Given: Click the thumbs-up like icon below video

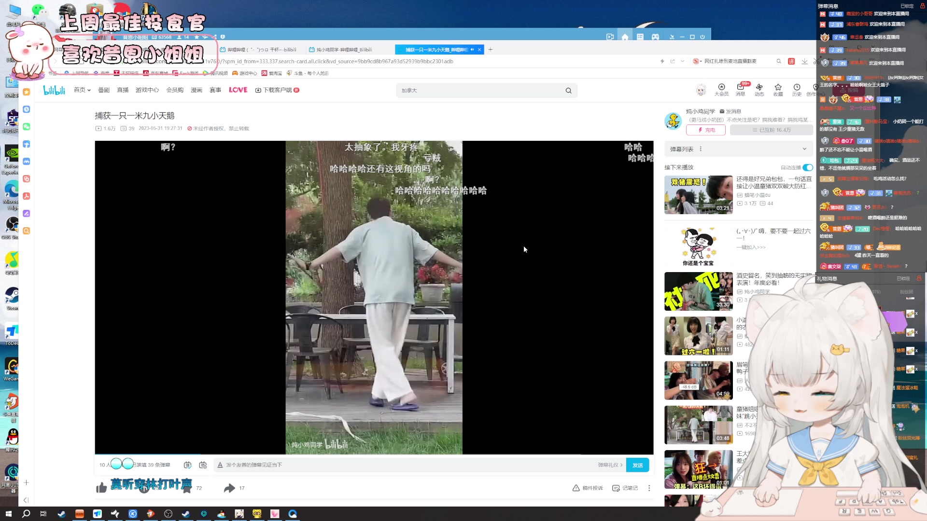Looking at the screenshot, I should pos(101,488).
